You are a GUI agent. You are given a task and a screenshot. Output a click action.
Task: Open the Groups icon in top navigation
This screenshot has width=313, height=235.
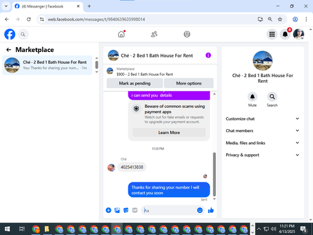(187, 34)
